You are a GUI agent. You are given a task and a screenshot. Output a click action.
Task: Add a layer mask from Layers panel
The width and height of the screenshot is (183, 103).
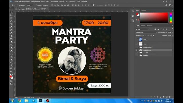click(x=158, y=97)
